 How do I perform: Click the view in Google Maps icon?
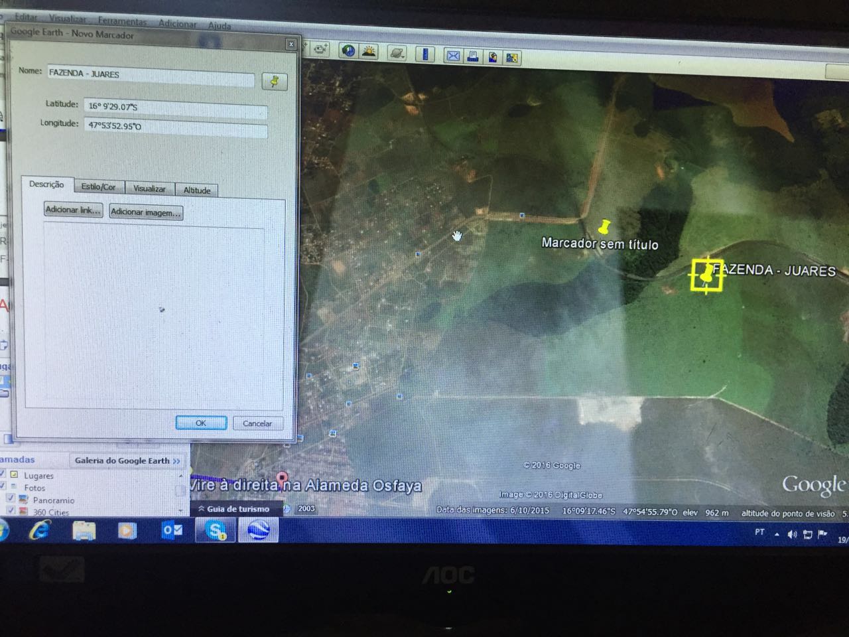(512, 58)
